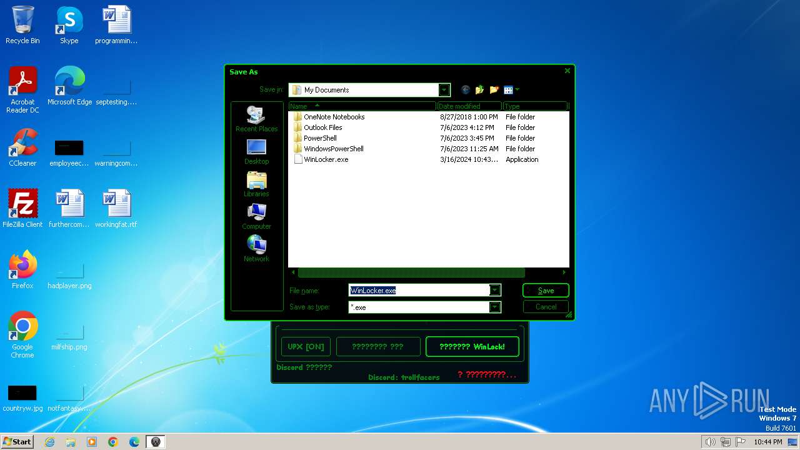Image resolution: width=800 pixels, height=450 pixels.
Task: Open Windows Explorer from taskbar
Action: click(x=71, y=442)
